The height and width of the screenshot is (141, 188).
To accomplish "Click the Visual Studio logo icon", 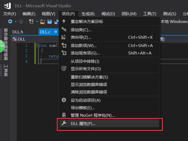I will click(x=8, y=6).
